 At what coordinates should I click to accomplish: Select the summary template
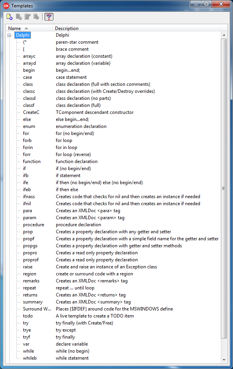[33, 302]
